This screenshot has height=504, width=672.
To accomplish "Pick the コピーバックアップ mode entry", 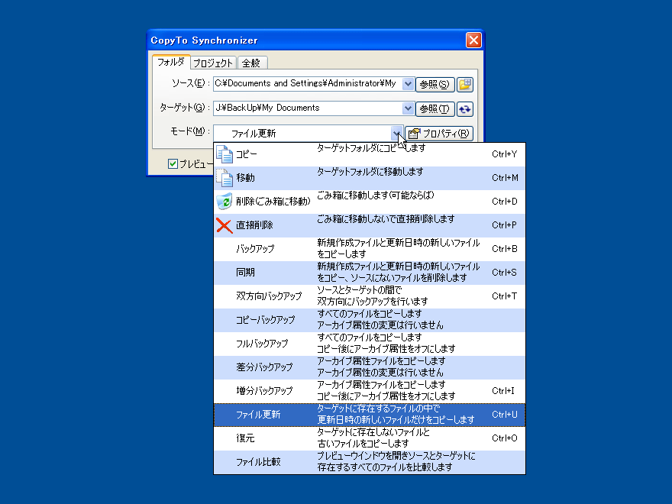I will (x=370, y=320).
